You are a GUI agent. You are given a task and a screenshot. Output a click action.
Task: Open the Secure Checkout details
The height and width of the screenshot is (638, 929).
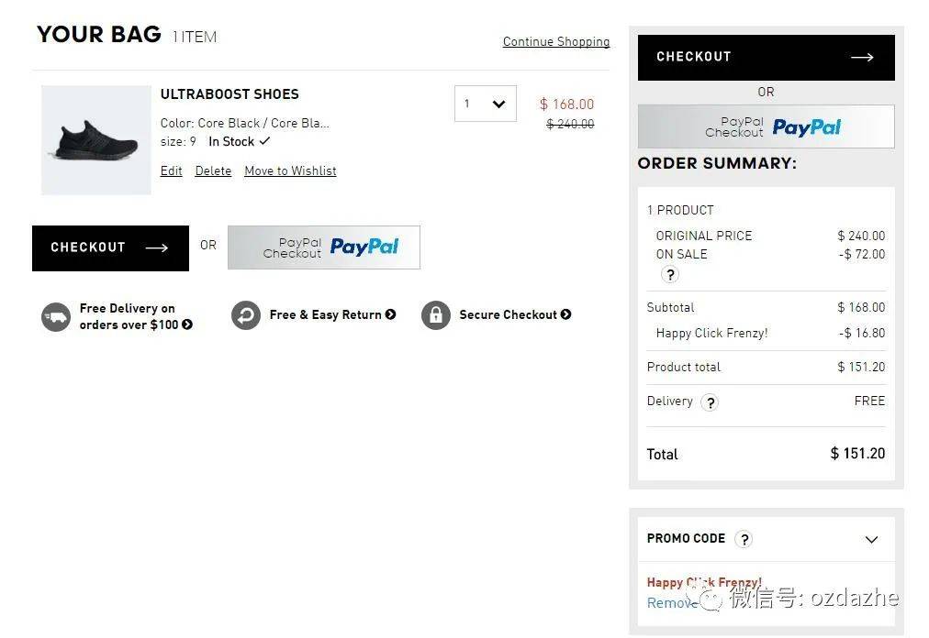coord(515,314)
